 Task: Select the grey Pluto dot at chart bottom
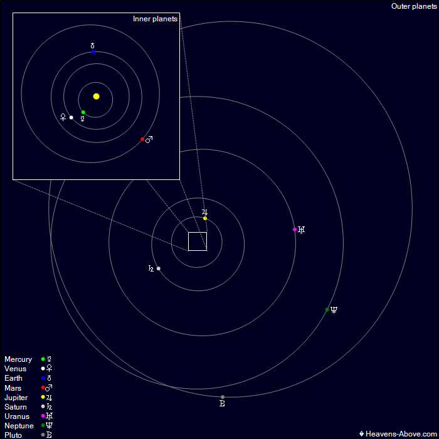pyautogui.click(x=223, y=397)
